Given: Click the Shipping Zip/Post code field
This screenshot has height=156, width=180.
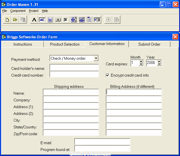Looking at the screenshot, I should 71,133.
